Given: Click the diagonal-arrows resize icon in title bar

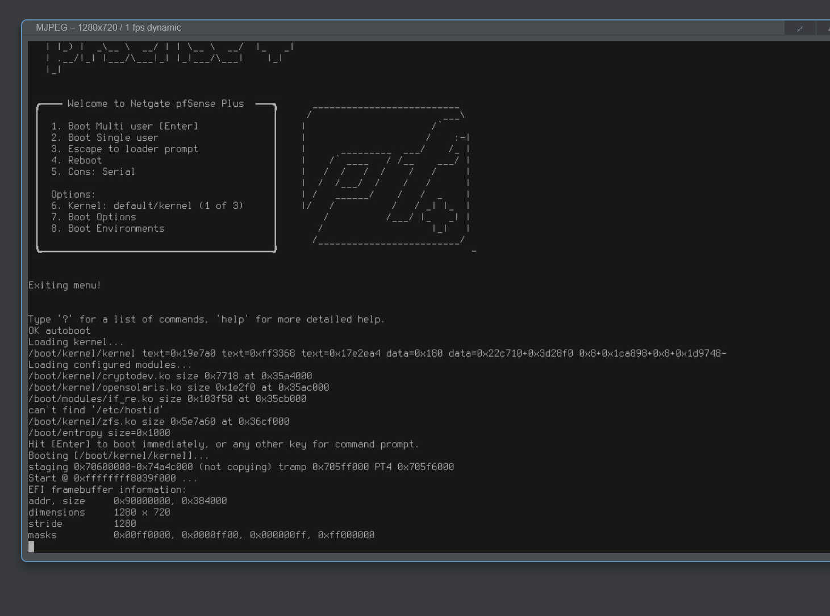Looking at the screenshot, I should pyautogui.click(x=800, y=28).
